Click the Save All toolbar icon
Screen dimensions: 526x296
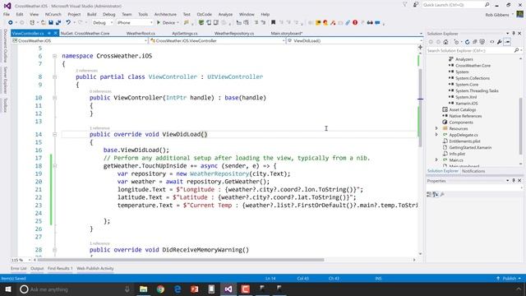coord(58,22)
